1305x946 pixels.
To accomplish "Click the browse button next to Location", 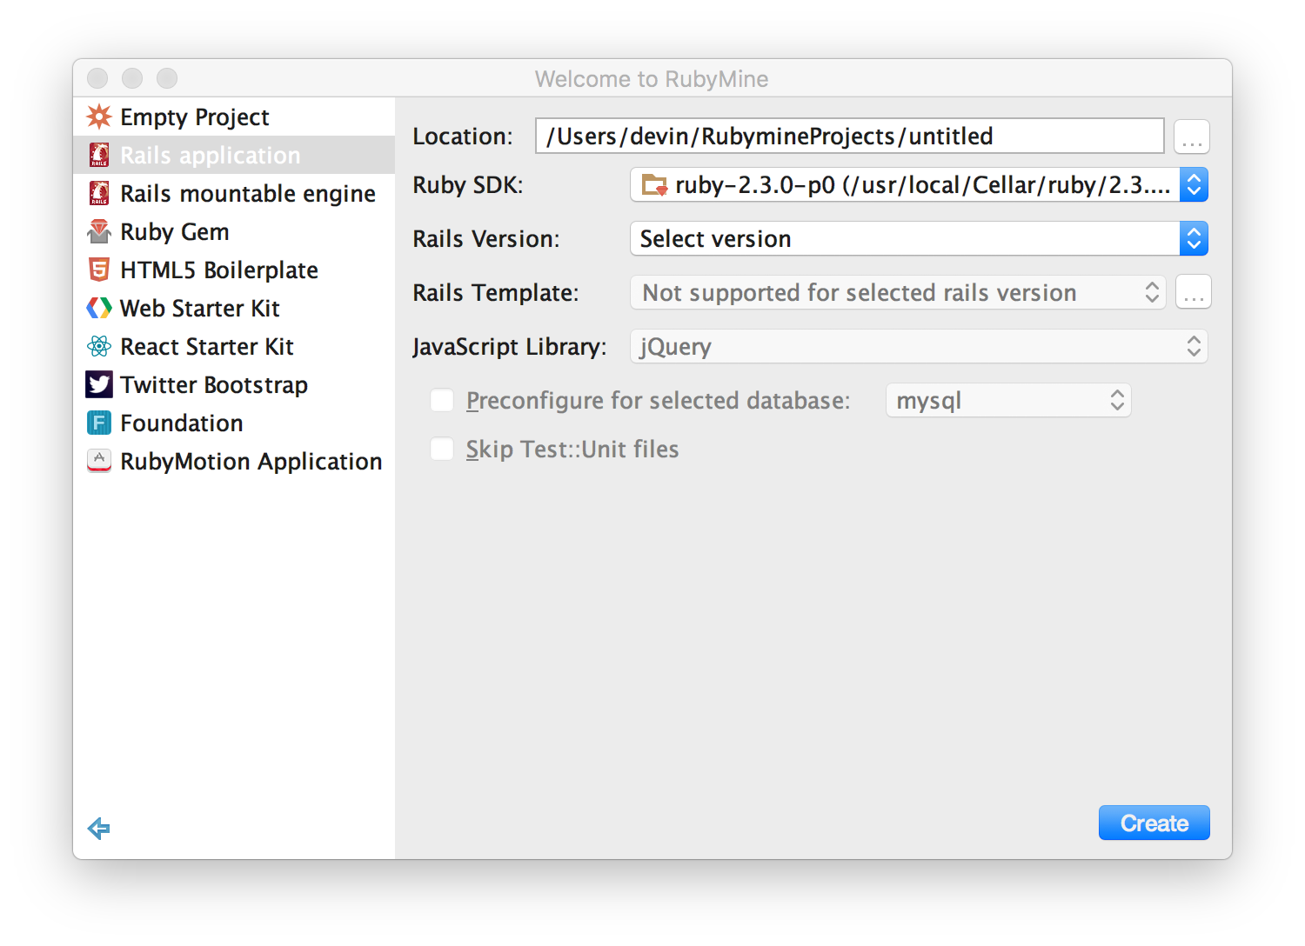I will (1191, 137).
